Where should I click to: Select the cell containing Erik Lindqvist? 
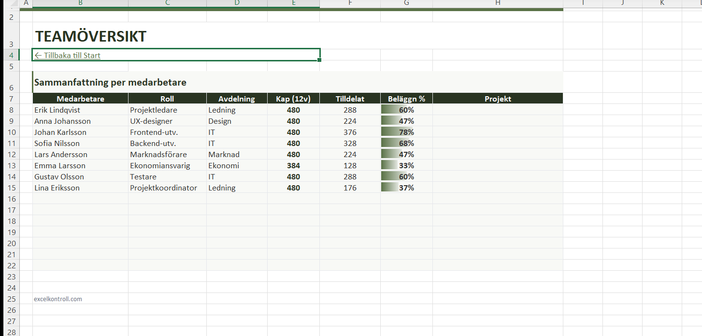click(x=80, y=110)
